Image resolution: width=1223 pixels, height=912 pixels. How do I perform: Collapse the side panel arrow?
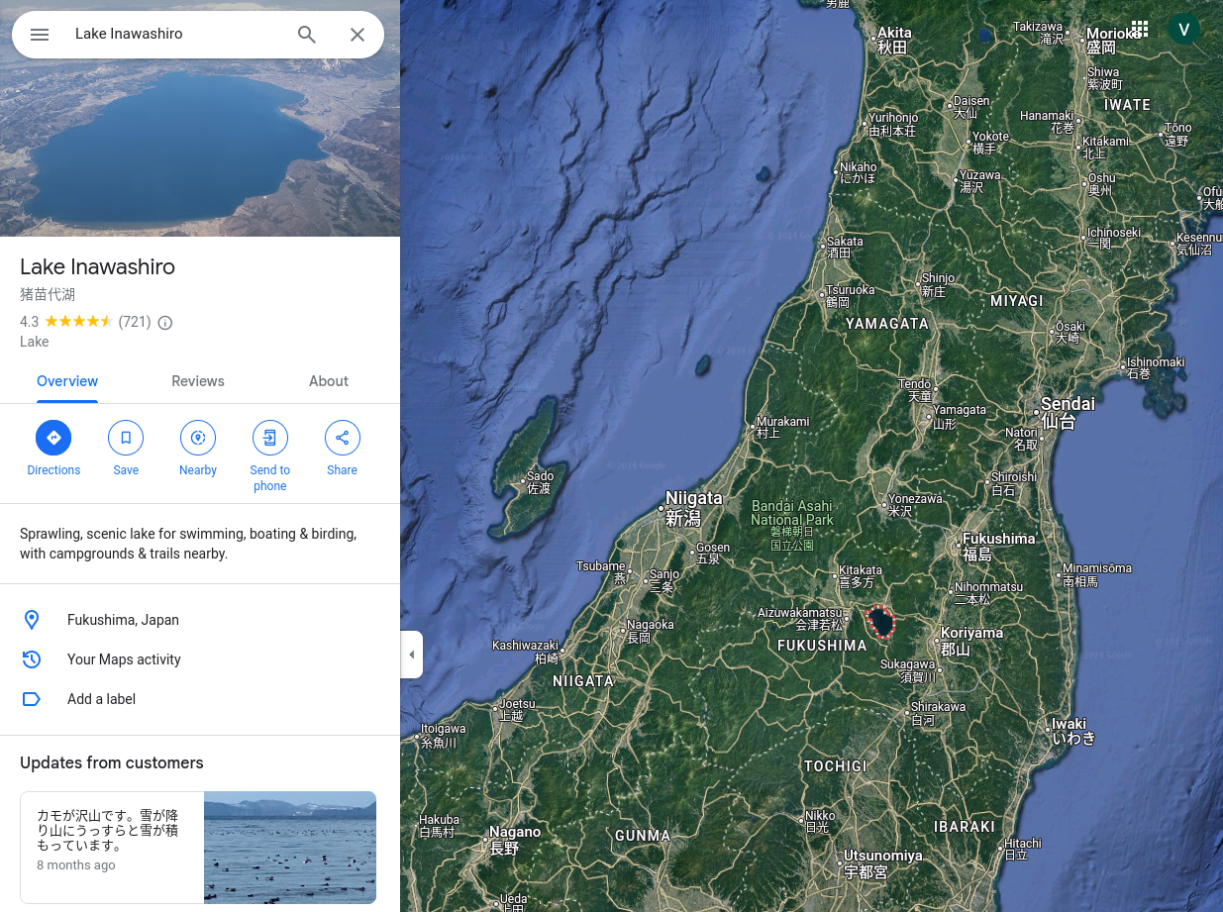coord(412,655)
